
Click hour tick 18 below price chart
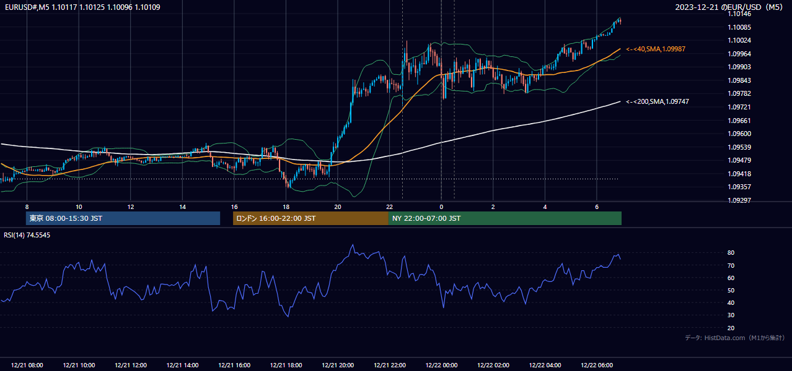click(x=286, y=207)
